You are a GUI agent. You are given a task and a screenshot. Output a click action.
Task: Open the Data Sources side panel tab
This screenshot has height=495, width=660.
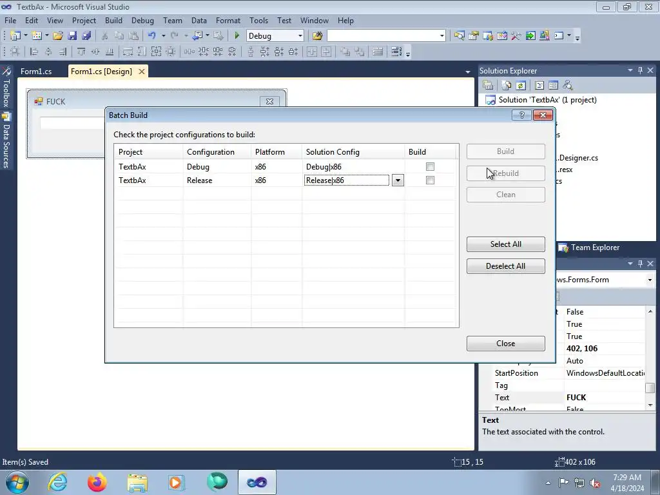6,141
